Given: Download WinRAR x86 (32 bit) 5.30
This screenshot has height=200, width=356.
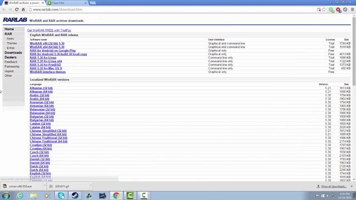Looking at the screenshot, I should click(47, 43).
